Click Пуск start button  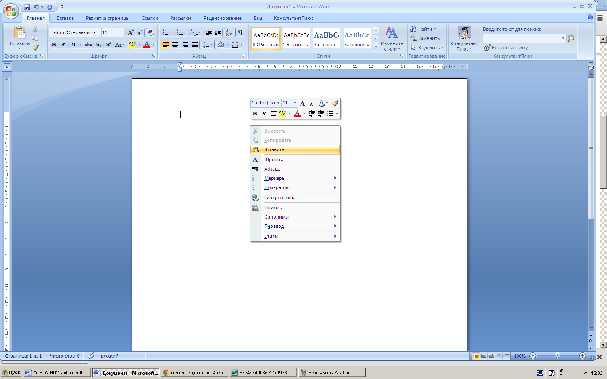click(11, 373)
